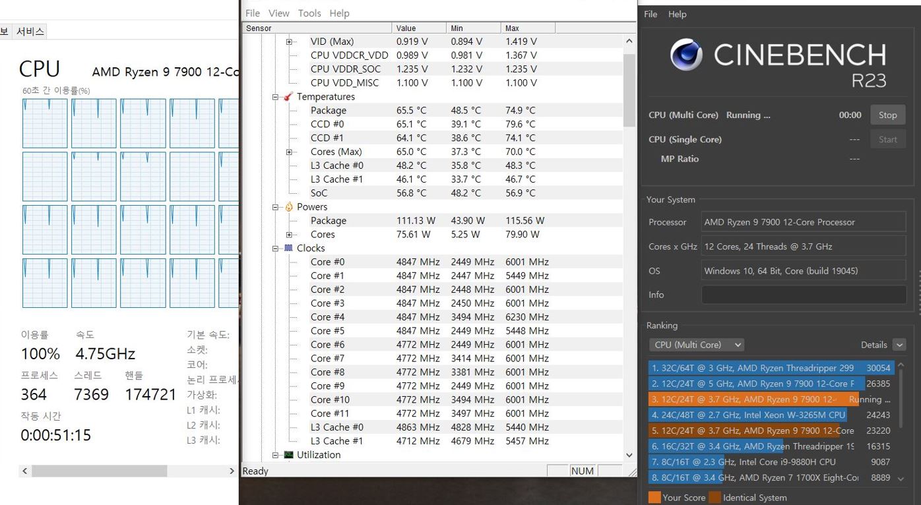This screenshot has height=505, width=921.
Task: Click the Identical System brown legend swatch
Action: [x=715, y=498]
